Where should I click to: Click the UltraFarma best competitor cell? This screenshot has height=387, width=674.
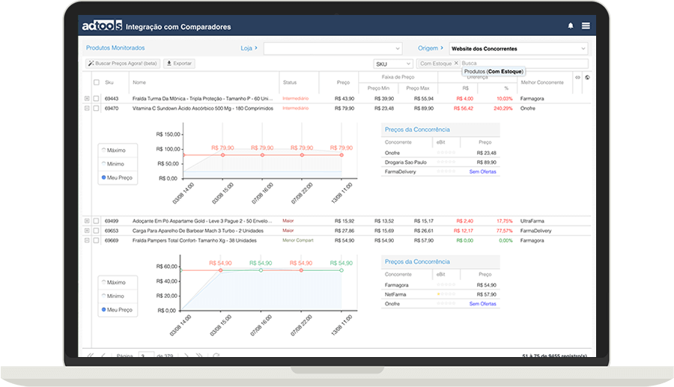(x=532, y=221)
